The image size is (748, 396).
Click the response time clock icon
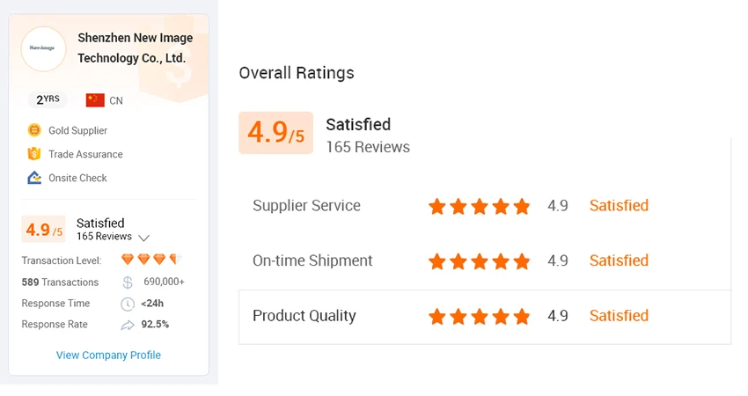128,304
